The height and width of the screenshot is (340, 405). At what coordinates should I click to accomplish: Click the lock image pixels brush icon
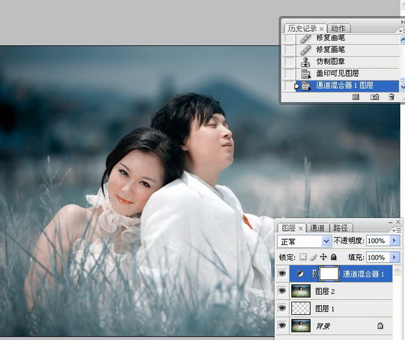coord(314,257)
